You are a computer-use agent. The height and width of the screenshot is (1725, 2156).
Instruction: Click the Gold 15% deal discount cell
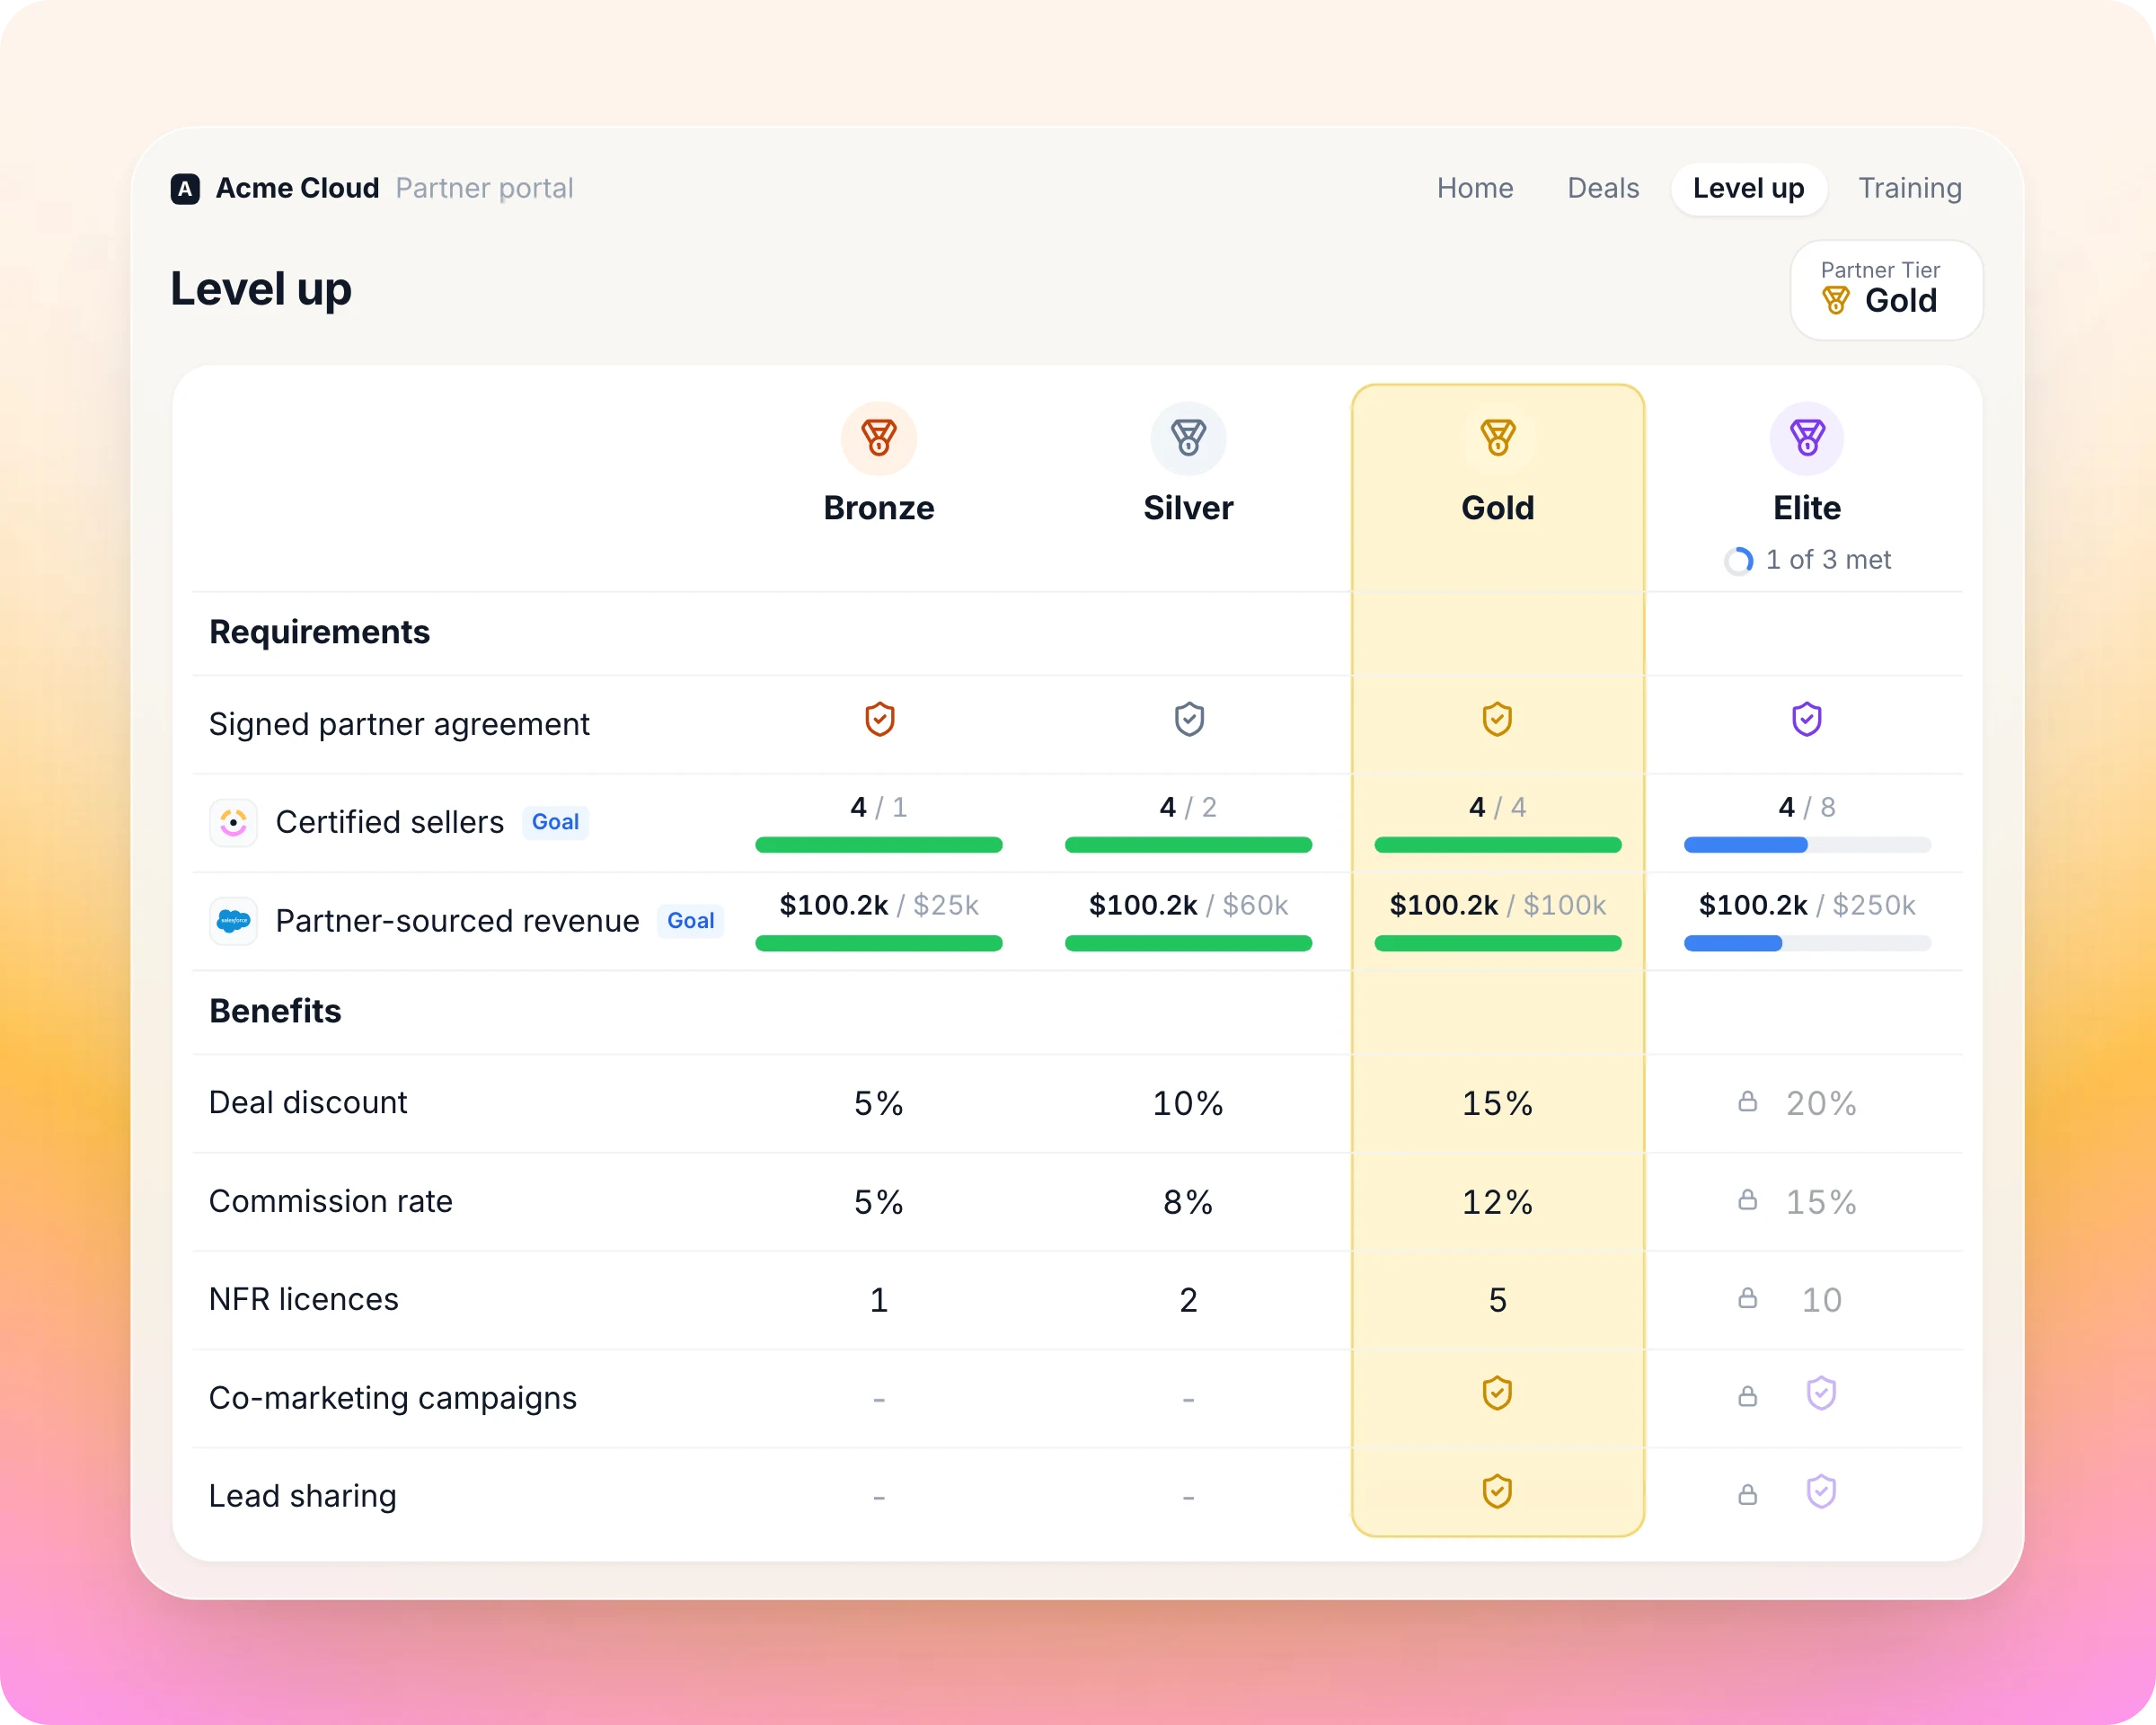[x=1497, y=1103]
